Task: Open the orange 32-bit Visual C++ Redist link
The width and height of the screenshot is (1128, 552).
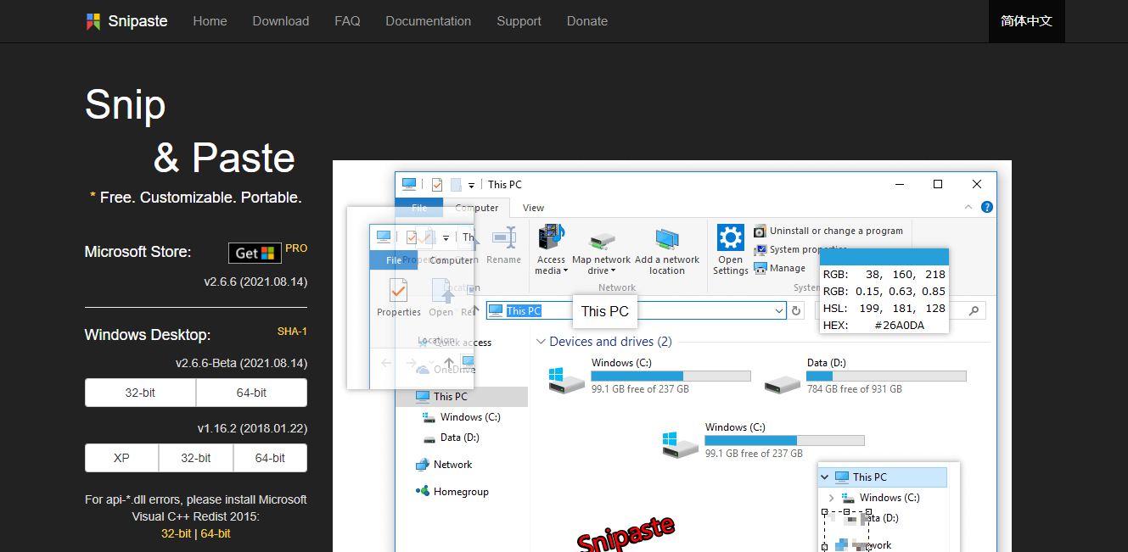Action: (176, 533)
